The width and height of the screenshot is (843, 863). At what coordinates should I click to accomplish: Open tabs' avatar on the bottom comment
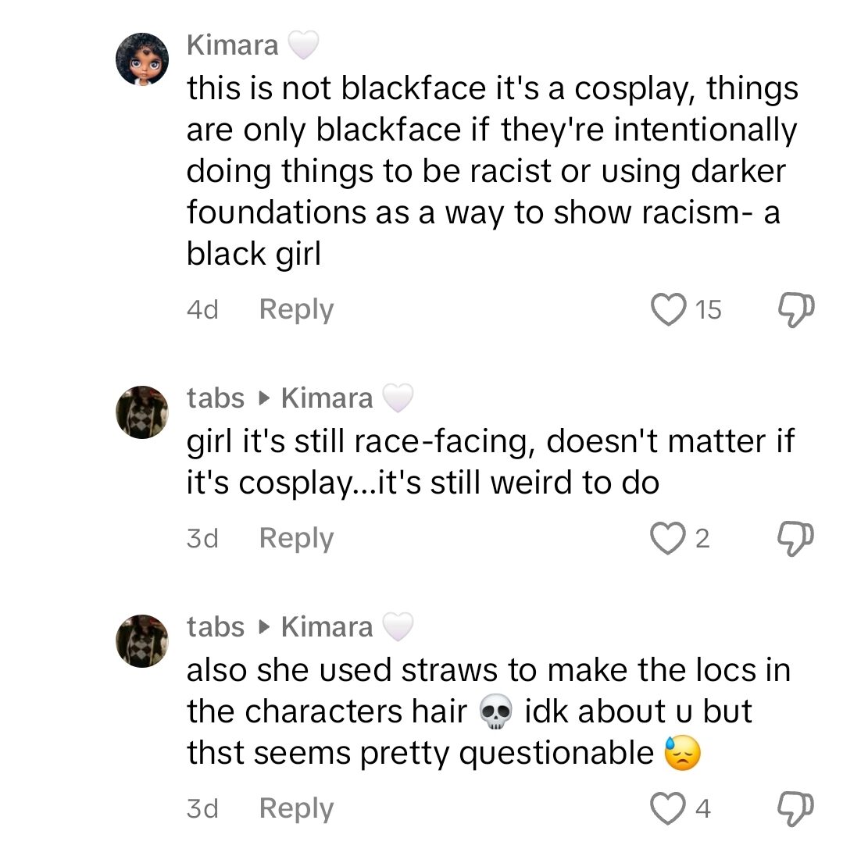point(142,640)
